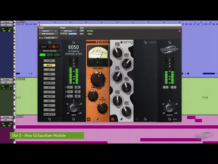Toggle side-chain listen speaker for slot 2
The image size is (218, 164).
78,92
